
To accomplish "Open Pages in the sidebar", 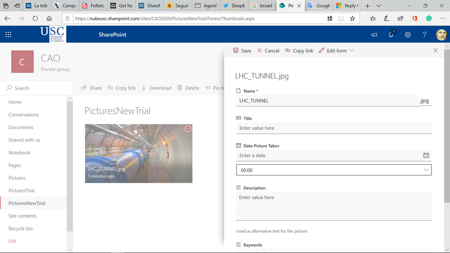I will click(x=14, y=165).
